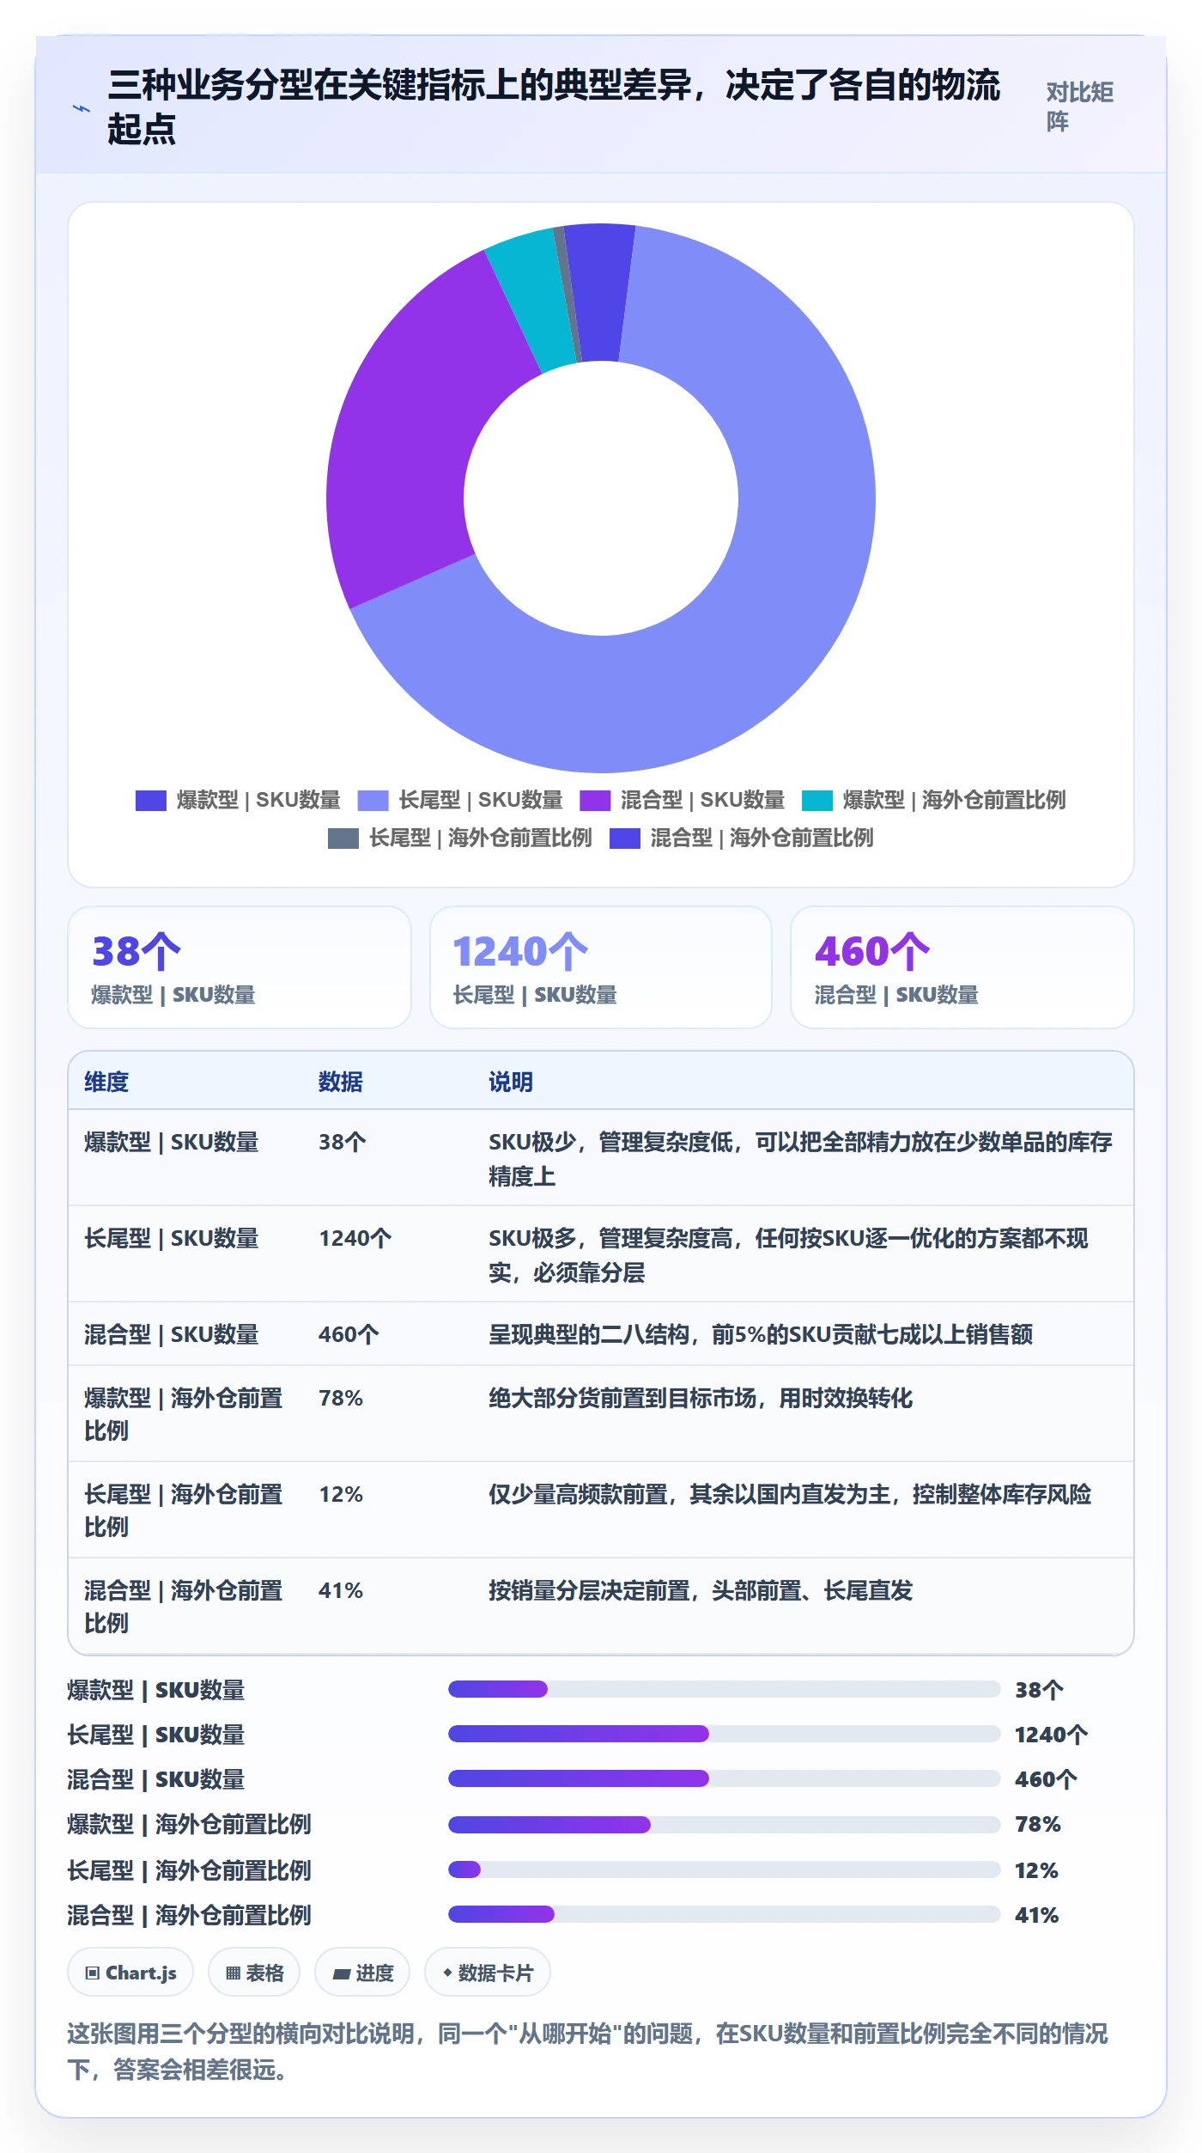
Task: Select the 460个 data card
Action: 962,967
